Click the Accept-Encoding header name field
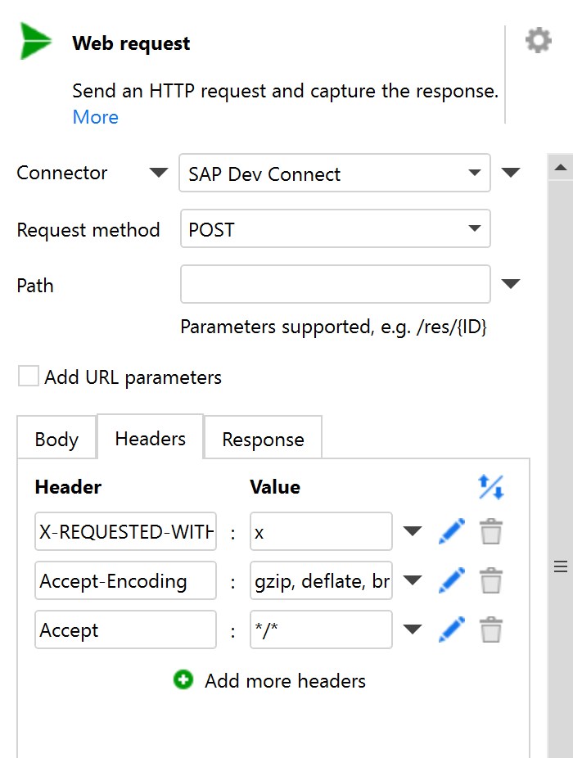This screenshot has height=758, width=573. [x=126, y=580]
